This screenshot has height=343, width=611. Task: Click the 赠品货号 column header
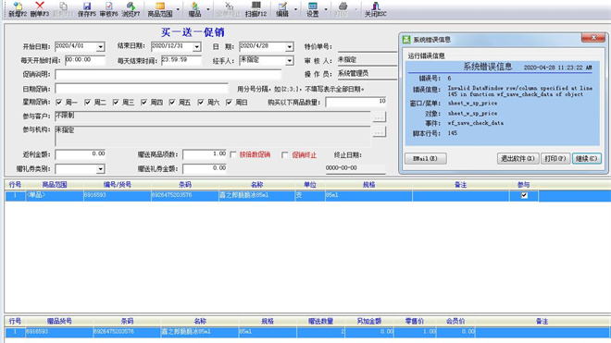tap(59, 321)
